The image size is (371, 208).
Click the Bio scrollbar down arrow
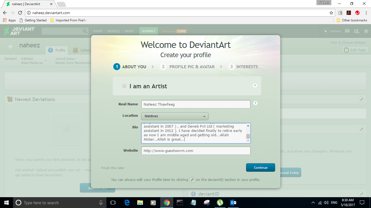248,141
